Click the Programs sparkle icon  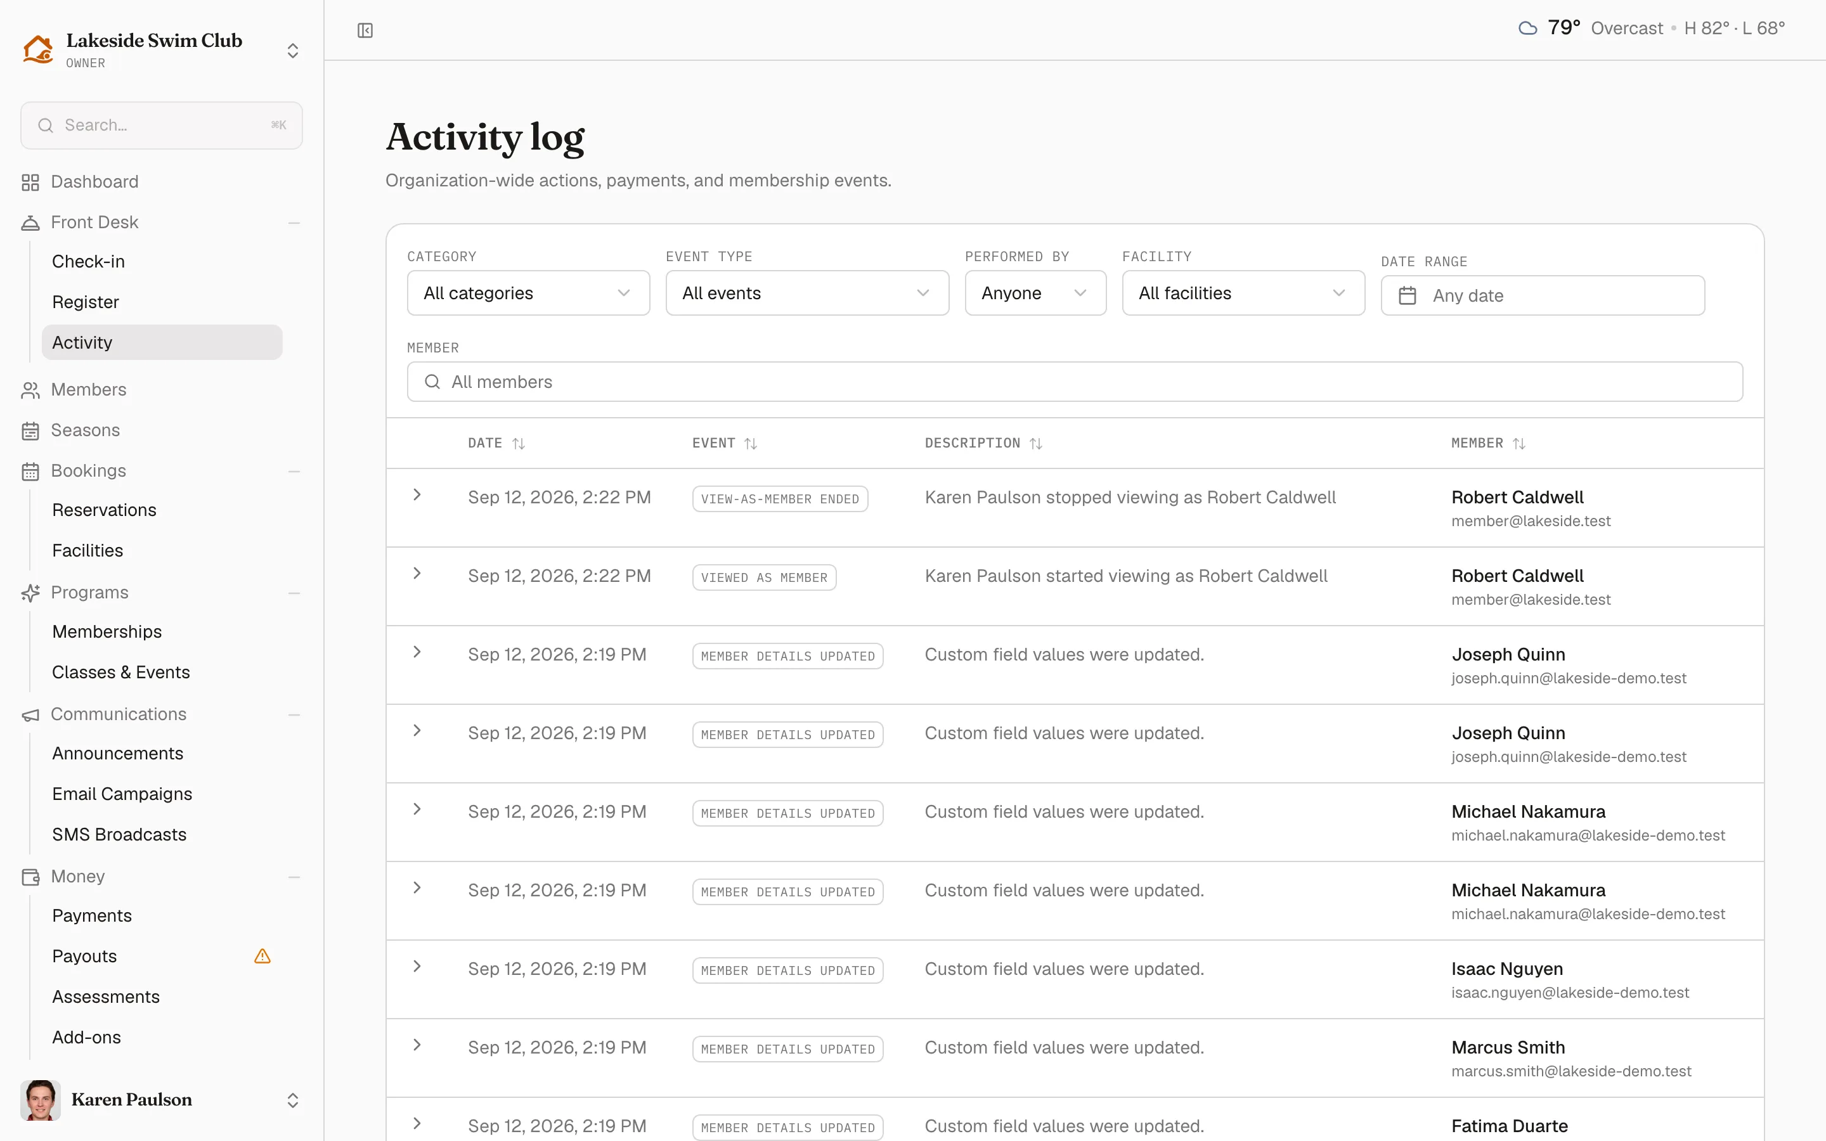coord(30,593)
